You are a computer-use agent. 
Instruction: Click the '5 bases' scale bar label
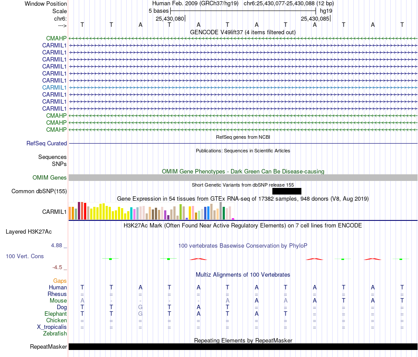pyautogui.click(x=158, y=11)
